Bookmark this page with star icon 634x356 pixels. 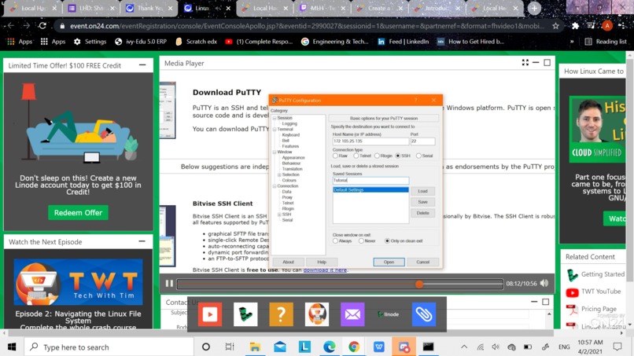click(555, 26)
